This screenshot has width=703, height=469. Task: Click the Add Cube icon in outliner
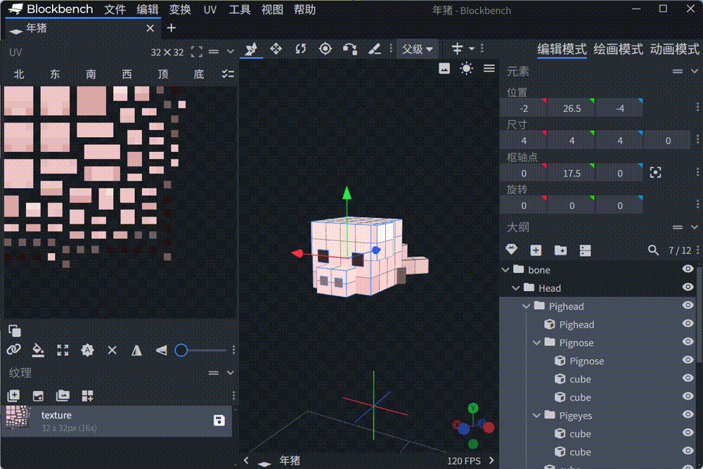click(x=536, y=250)
